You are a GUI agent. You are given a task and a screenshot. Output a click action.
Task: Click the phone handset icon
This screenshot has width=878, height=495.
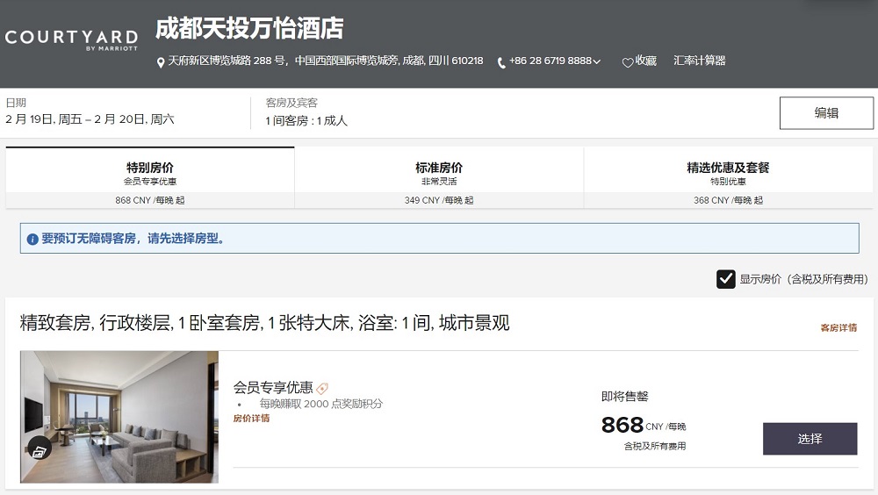coord(501,62)
